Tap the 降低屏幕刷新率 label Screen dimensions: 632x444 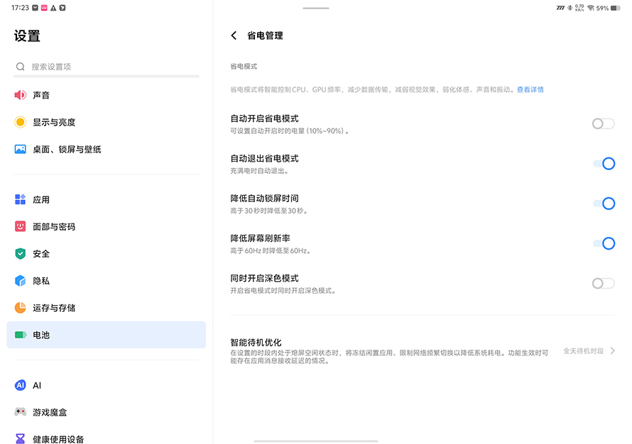pyautogui.click(x=260, y=238)
